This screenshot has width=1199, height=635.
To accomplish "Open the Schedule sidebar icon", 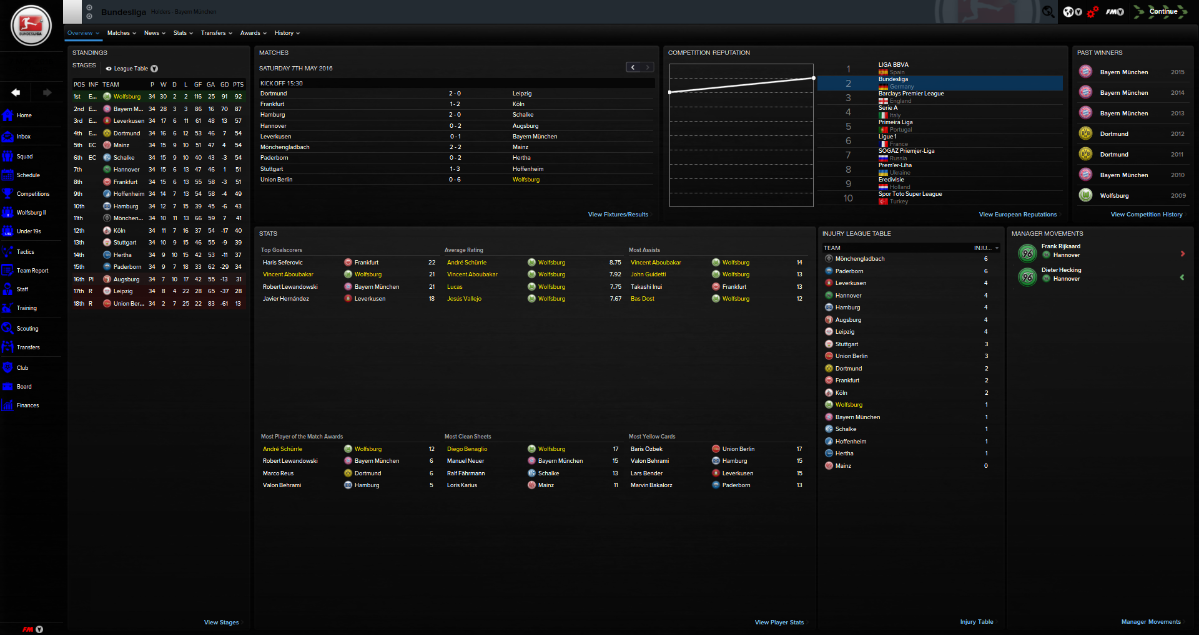I will click(7, 175).
